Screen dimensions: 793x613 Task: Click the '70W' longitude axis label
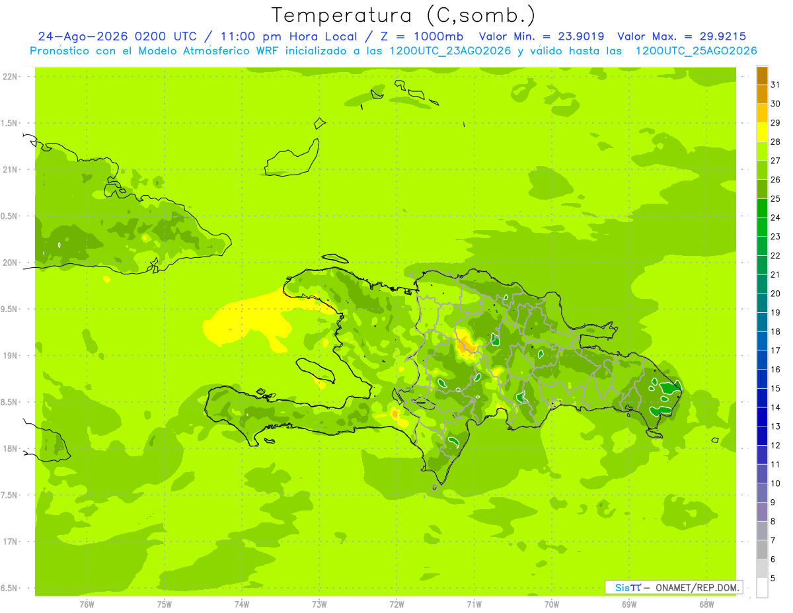point(552,604)
